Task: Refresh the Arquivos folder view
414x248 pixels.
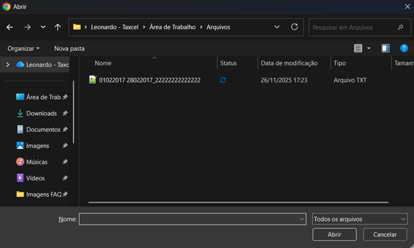Action: (294, 27)
